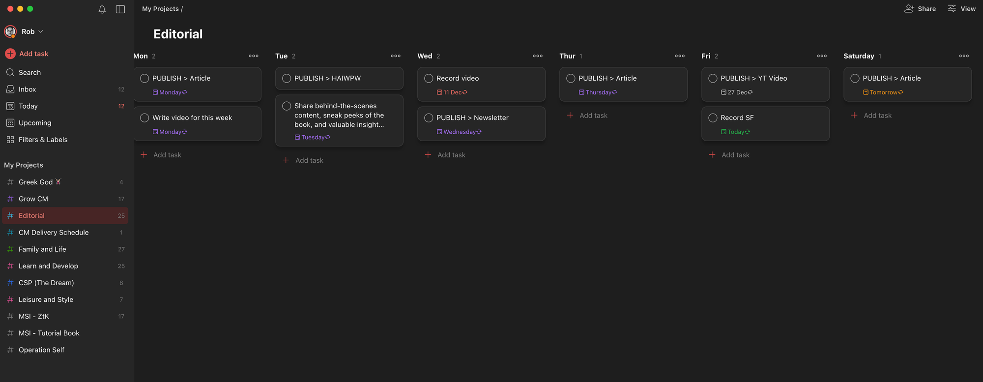Open the Editorial project
983x382 pixels.
point(65,215)
